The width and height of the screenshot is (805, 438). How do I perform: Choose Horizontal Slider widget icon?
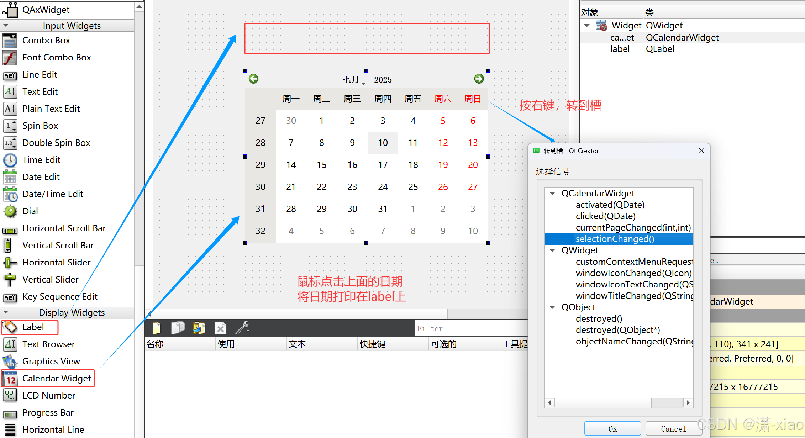10,263
